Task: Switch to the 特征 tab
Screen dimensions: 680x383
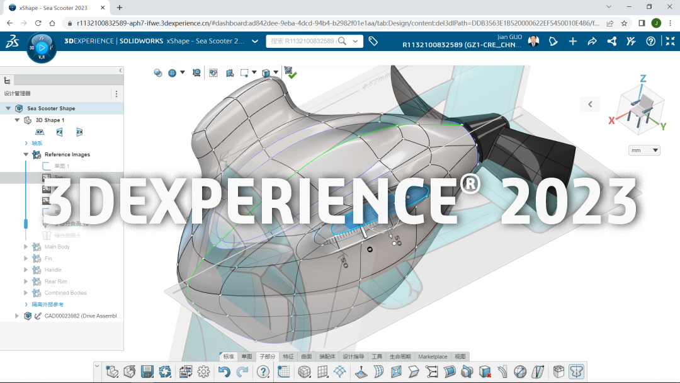Action: (288, 357)
